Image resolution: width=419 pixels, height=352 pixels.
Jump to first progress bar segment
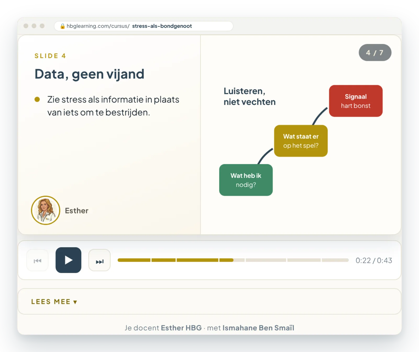[x=134, y=260]
